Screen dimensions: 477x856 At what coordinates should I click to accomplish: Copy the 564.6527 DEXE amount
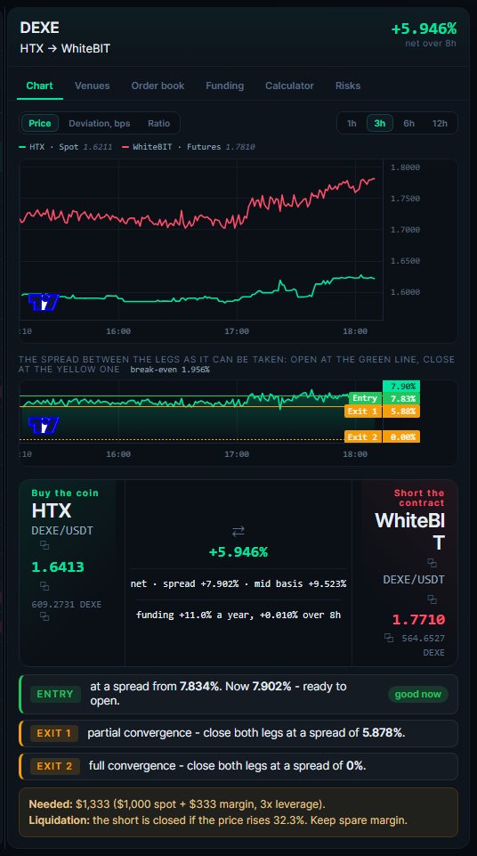[x=389, y=638]
